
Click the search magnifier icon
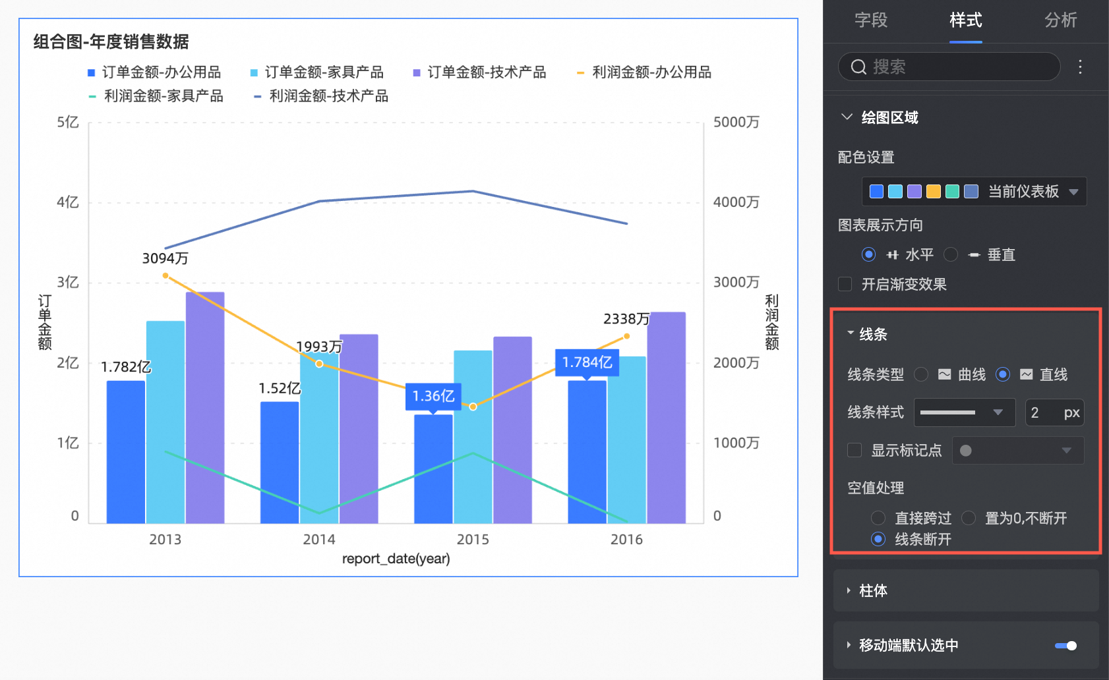pyautogui.click(x=858, y=67)
